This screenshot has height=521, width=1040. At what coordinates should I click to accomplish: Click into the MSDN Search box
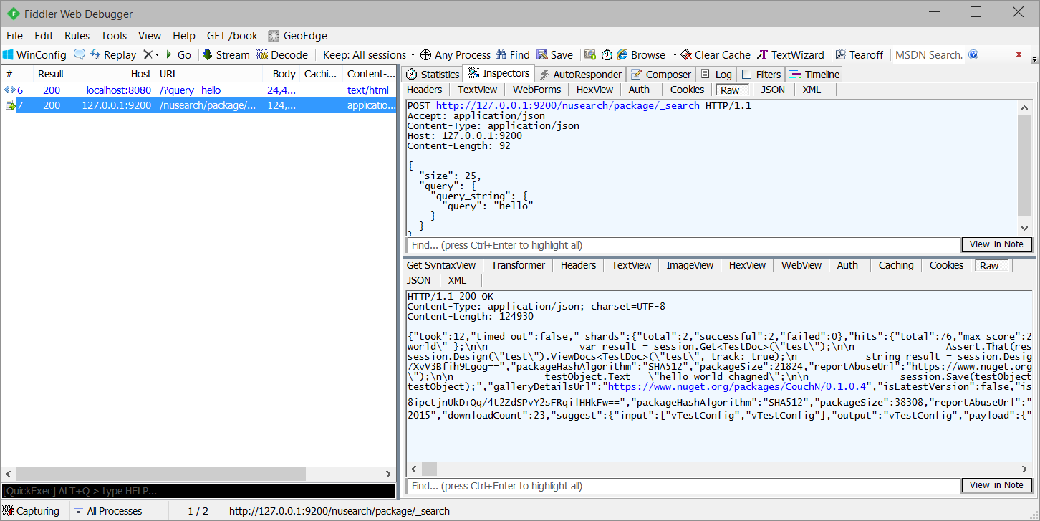coord(929,54)
